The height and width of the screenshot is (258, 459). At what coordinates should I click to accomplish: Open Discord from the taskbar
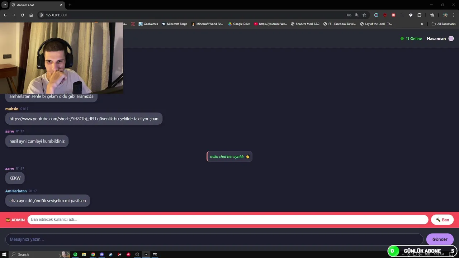pos(102,254)
